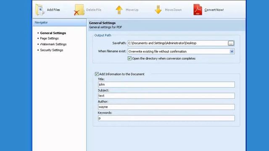Click the Subject: label
Image resolution: width=269 pixels, height=151 pixels.
[103, 90]
